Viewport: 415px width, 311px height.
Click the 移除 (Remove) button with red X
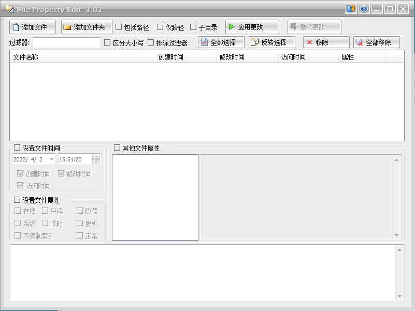pyautogui.click(x=326, y=42)
